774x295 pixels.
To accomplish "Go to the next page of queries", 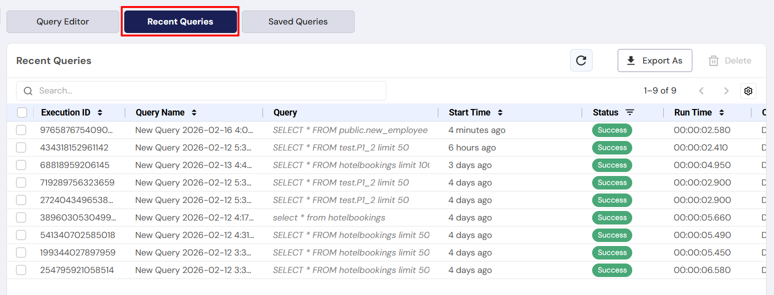I will tap(726, 91).
